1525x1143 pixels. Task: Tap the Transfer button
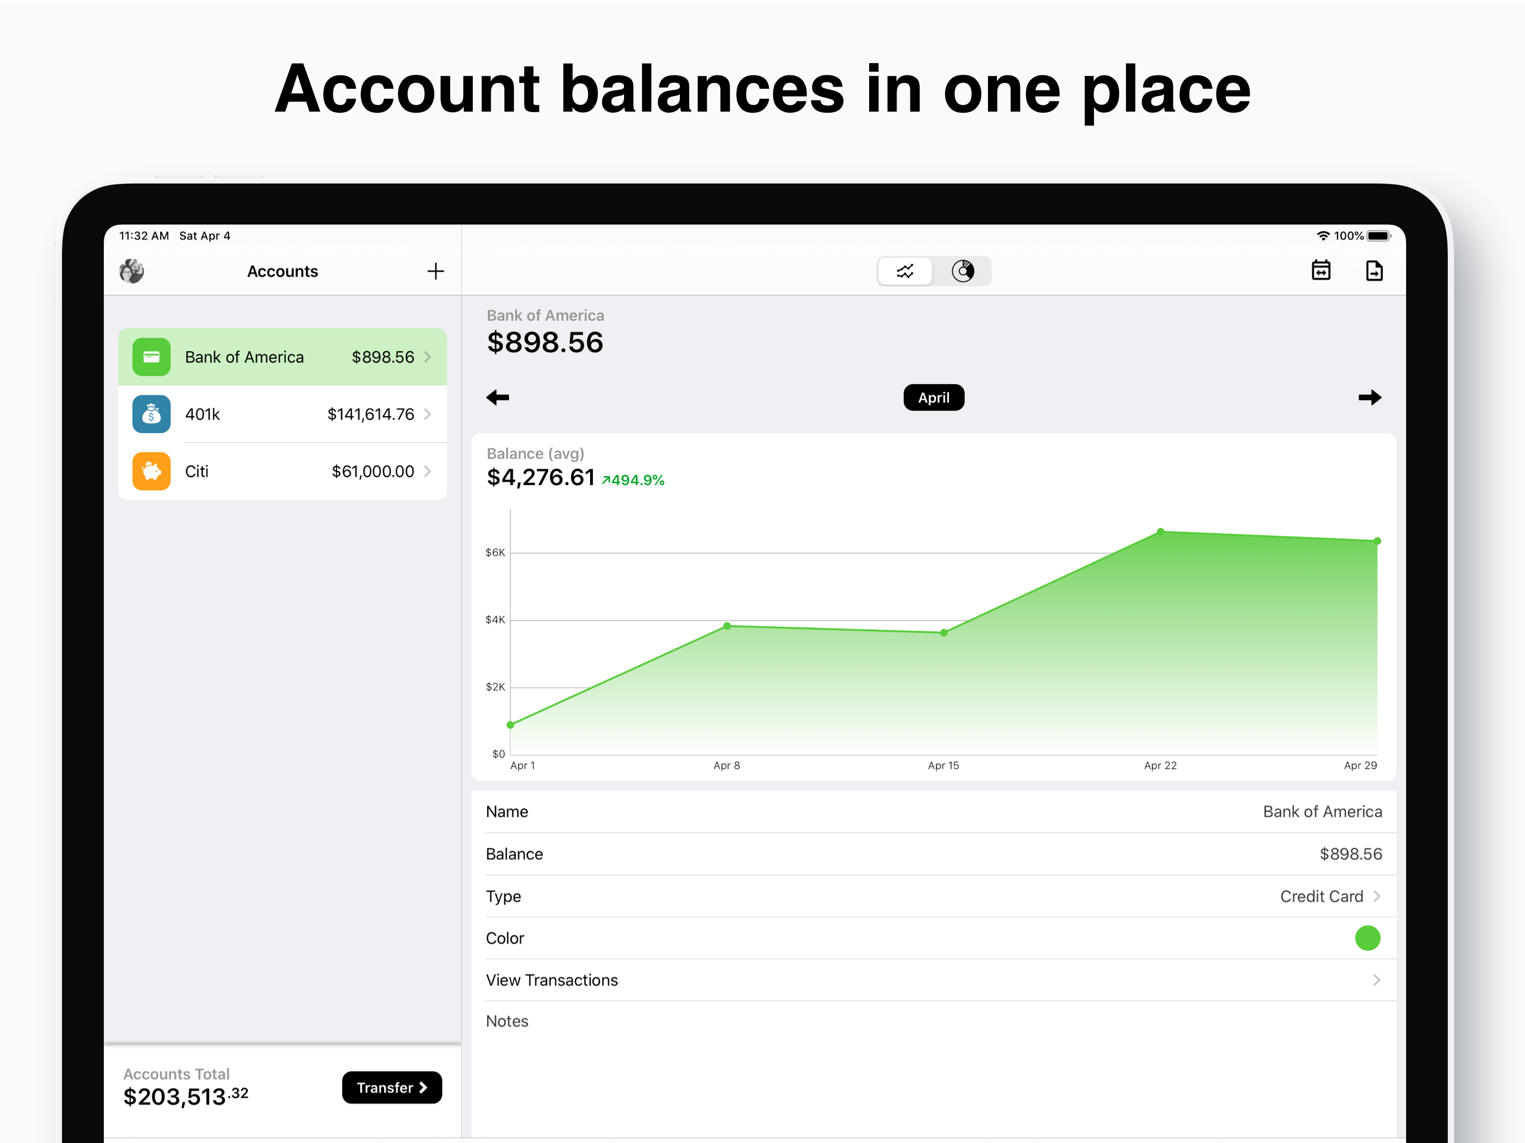pyautogui.click(x=392, y=1087)
